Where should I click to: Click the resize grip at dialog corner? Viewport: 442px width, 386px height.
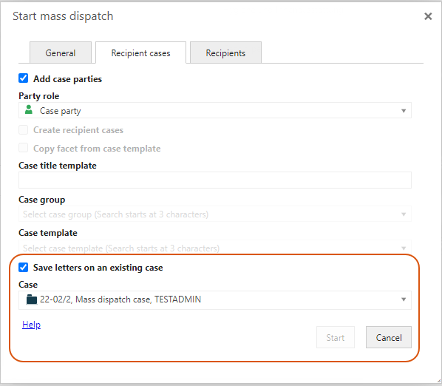[x=438, y=381]
